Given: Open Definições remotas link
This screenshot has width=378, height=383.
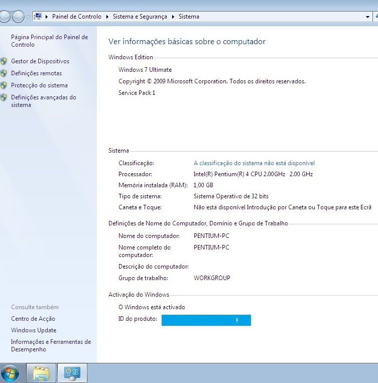Looking at the screenshot, I should point(37,73).
